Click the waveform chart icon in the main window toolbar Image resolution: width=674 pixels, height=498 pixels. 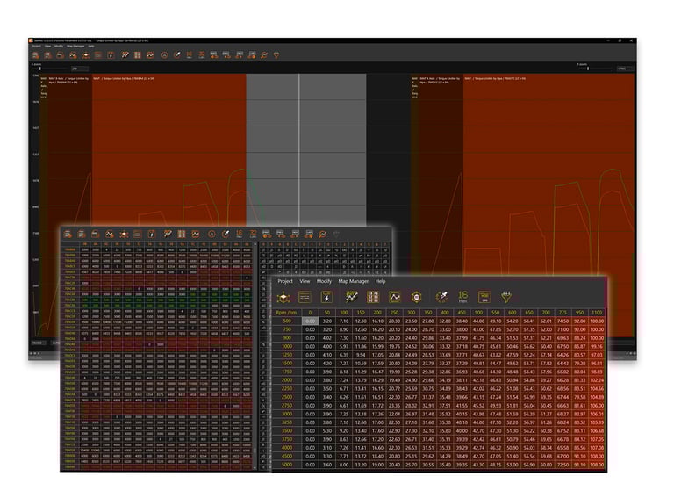(150, 55)
